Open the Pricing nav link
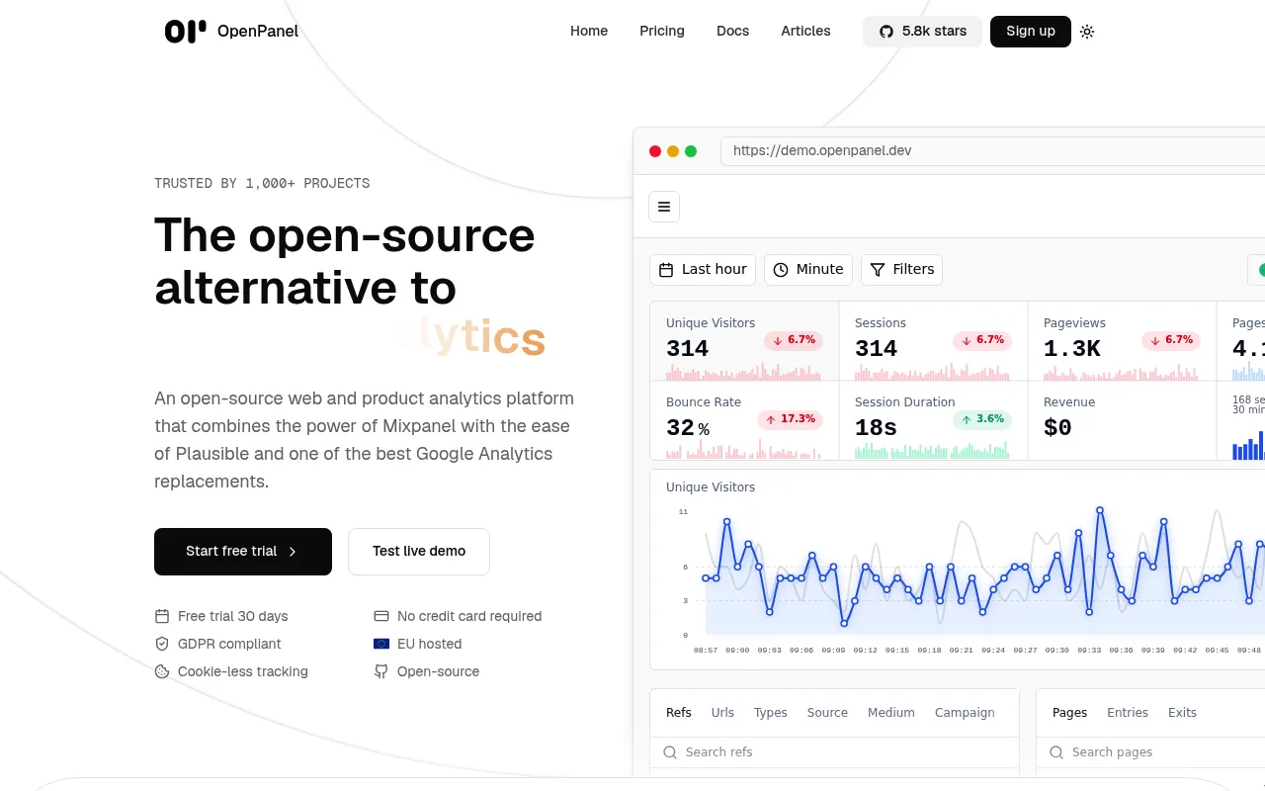 pyautogui.click(x=662, y=32)
